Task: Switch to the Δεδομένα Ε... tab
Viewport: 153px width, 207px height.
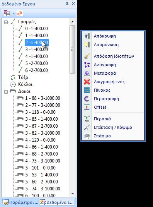Action: point(57,202)
